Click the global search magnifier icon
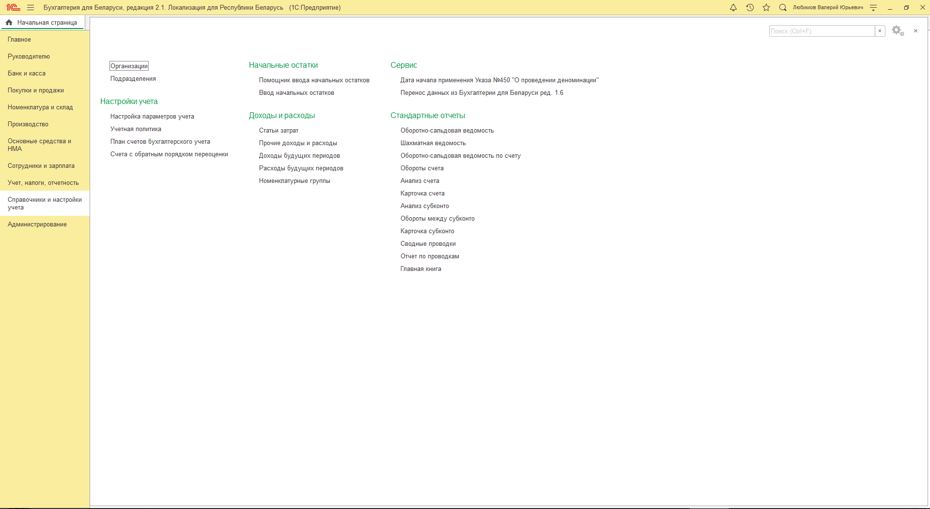 pyautogui.click(x=782, y=7)
